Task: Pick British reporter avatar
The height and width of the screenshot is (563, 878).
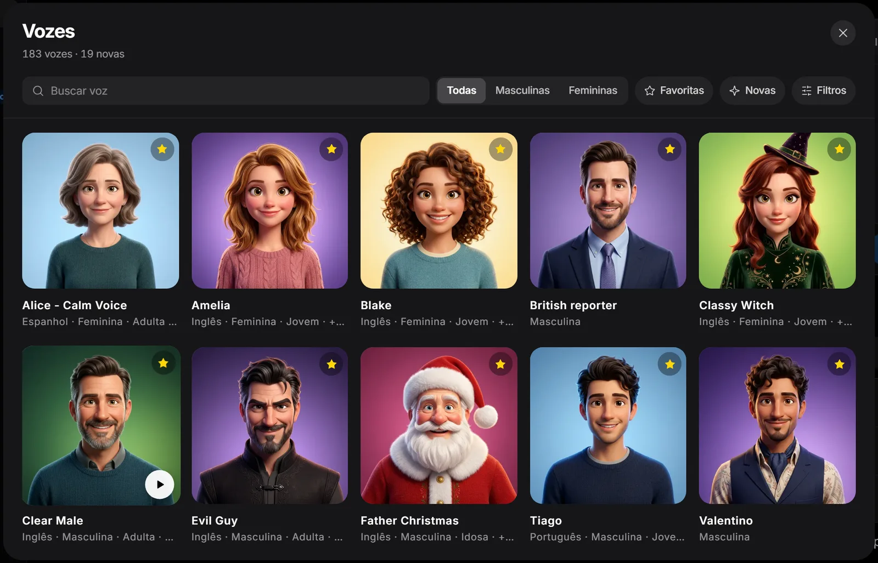Action: pyautogui.click(x=608, y=211)
